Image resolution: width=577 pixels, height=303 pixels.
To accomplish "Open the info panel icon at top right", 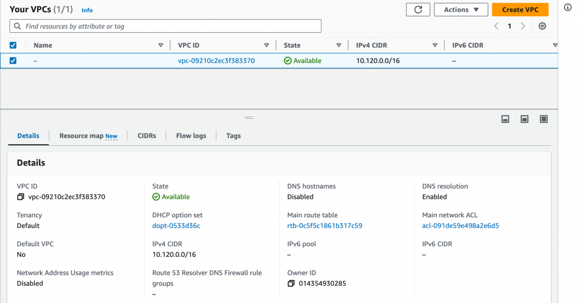I will [x=568, y=7].
